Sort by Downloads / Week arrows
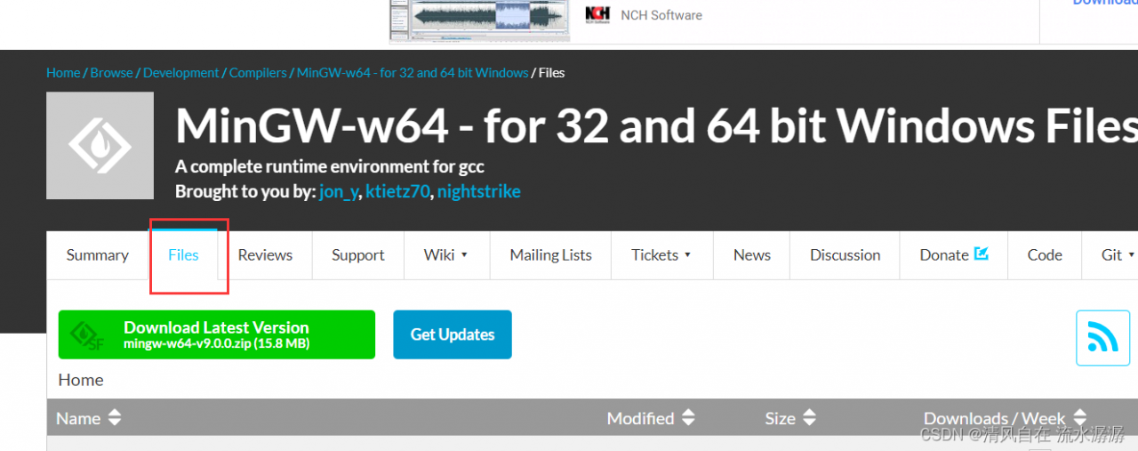The width and height of the screenshot is (1138, 451). [1079, 417]
